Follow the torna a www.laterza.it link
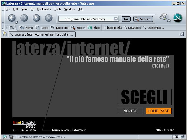187x140 pixels. click(69, 130)
